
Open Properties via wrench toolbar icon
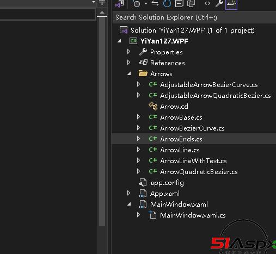219,3
